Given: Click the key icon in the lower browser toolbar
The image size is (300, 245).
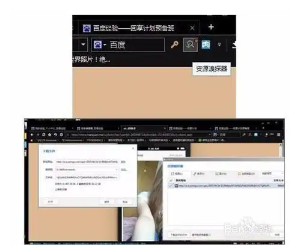Looking at the screenshot, I should coord(244,135).
